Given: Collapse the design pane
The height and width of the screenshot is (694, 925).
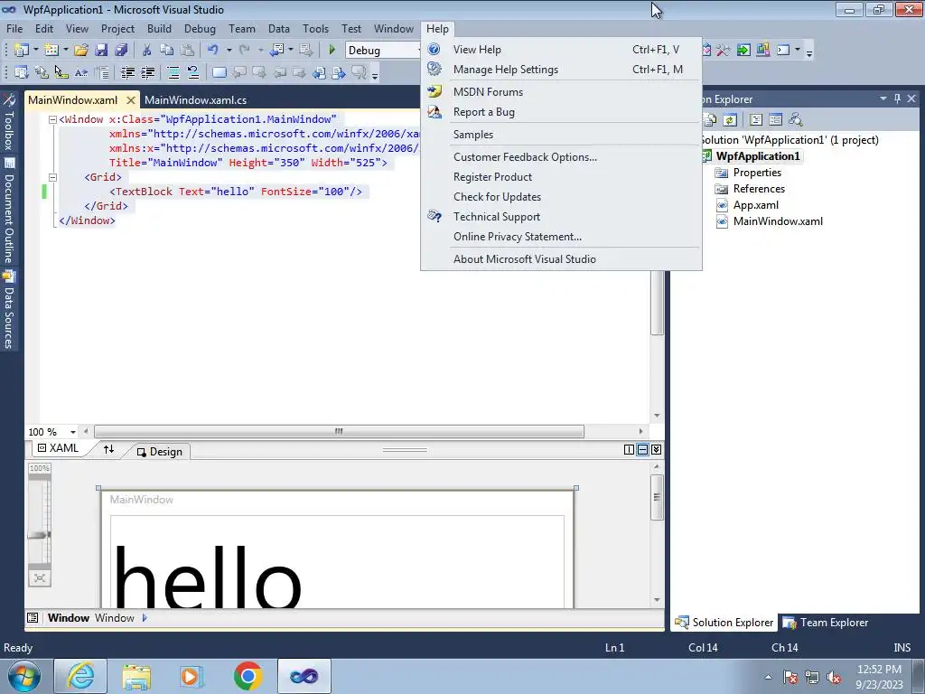Looking at the screenshot, I should coord(656,450).
